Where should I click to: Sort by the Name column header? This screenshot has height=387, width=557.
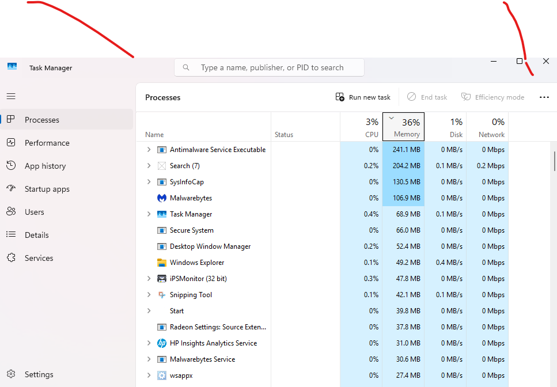coord(203,127)
